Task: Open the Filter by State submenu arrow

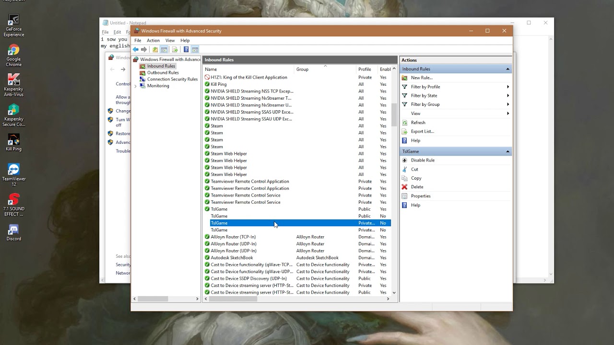Action: (508, 95)
